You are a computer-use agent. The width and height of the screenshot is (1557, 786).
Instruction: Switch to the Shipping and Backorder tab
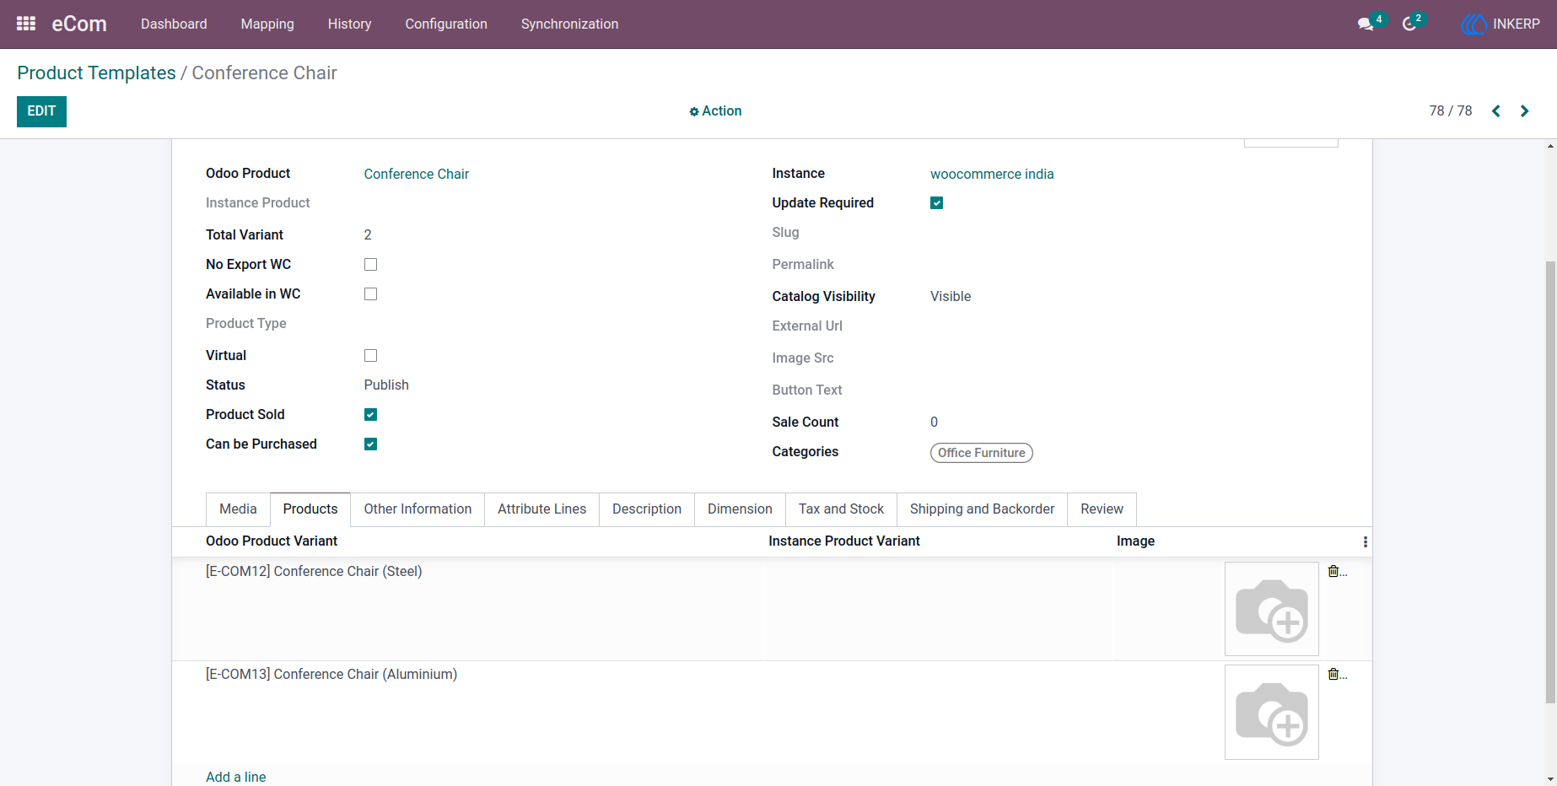point(982,509)
